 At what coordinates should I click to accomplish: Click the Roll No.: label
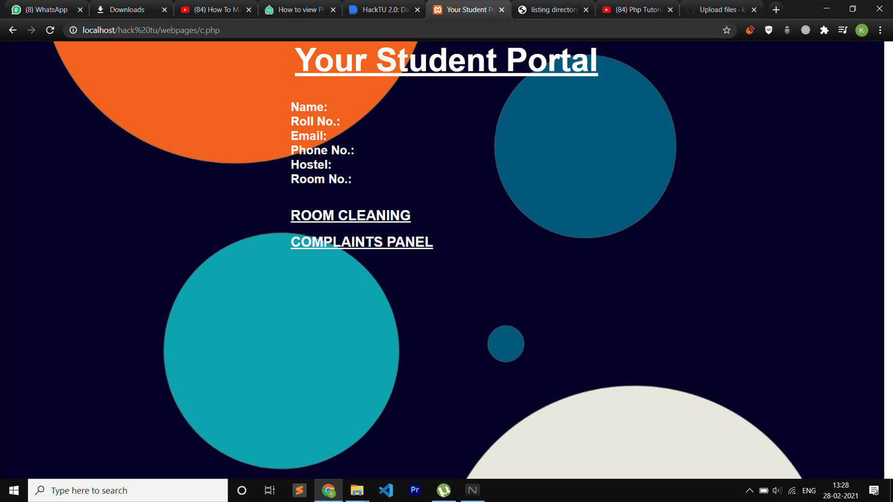click(x=315, y=121)
